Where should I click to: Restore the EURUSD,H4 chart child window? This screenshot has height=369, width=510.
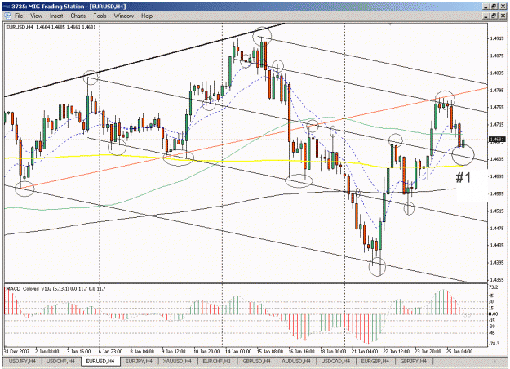coord(494,16)
